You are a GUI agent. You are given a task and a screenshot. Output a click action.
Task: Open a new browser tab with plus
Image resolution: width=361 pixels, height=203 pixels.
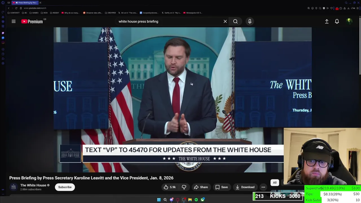point(40,3)
